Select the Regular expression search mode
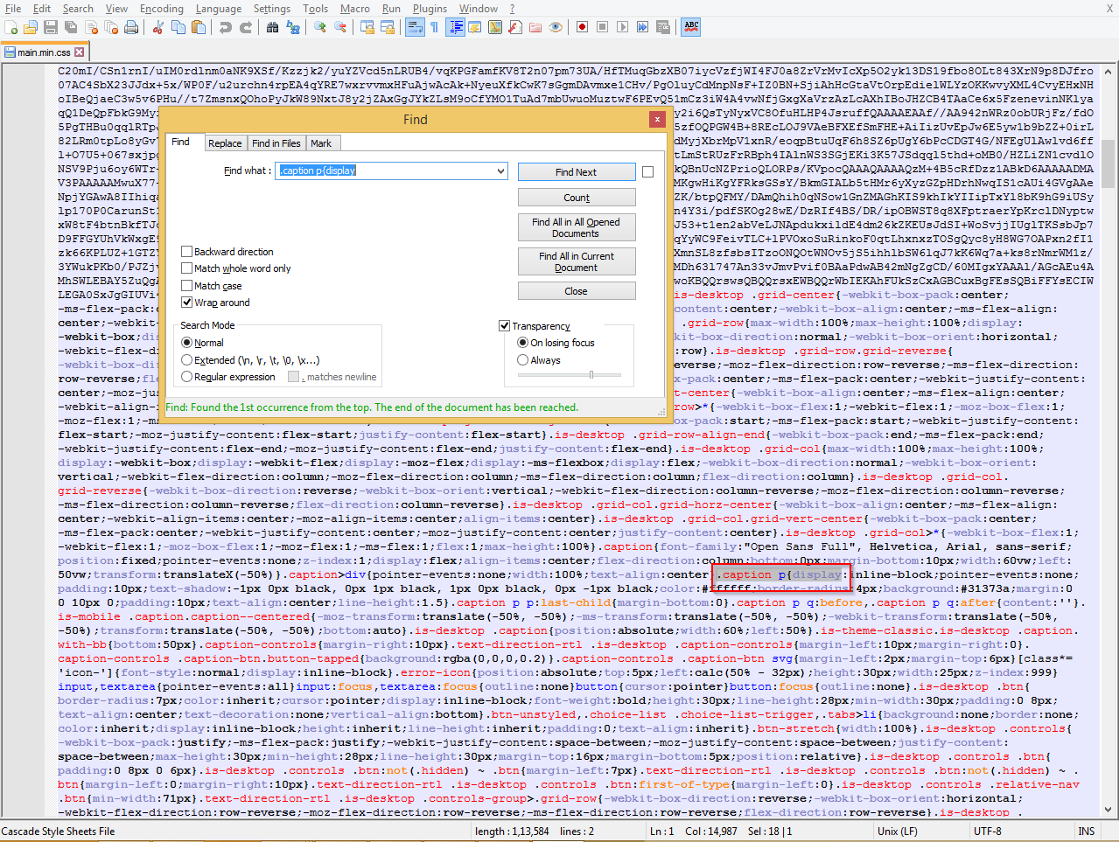This screenshot has height=842, width=1119. (186, 377)
